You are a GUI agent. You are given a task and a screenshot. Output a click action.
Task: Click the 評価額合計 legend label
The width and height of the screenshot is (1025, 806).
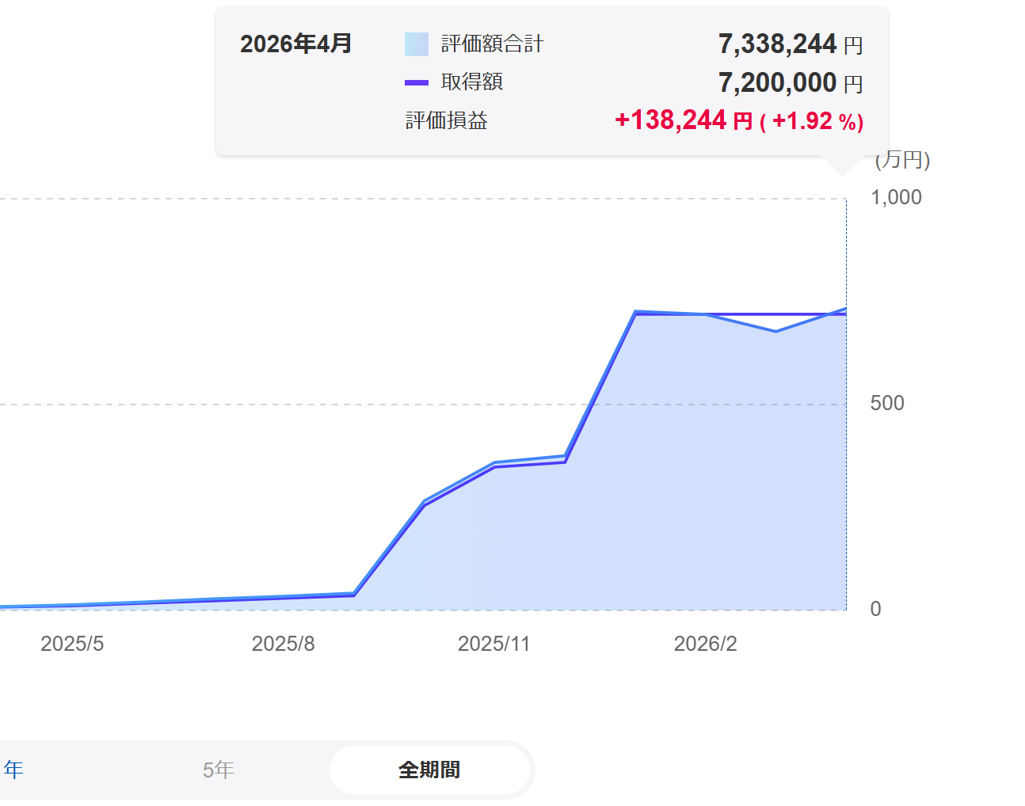(492, 44)
